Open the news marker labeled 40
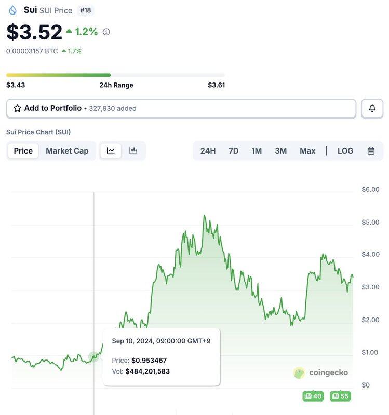Screen dimensions: 389x415 point(313,396)
